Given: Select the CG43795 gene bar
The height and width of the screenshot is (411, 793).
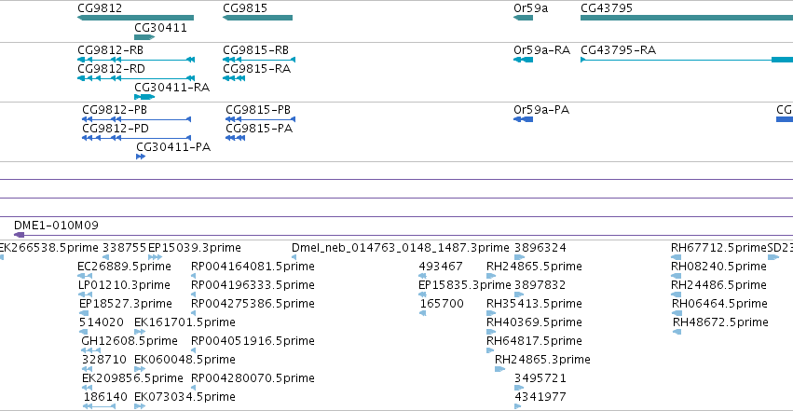Looking at the screenshot, I should [687, 18].
